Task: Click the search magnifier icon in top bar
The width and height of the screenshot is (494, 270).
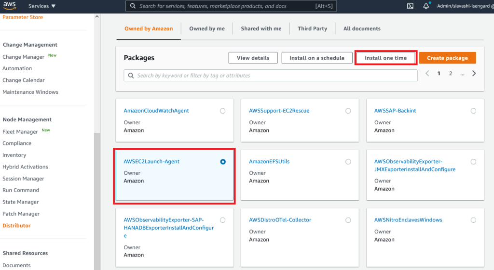Action: [133, 6]
